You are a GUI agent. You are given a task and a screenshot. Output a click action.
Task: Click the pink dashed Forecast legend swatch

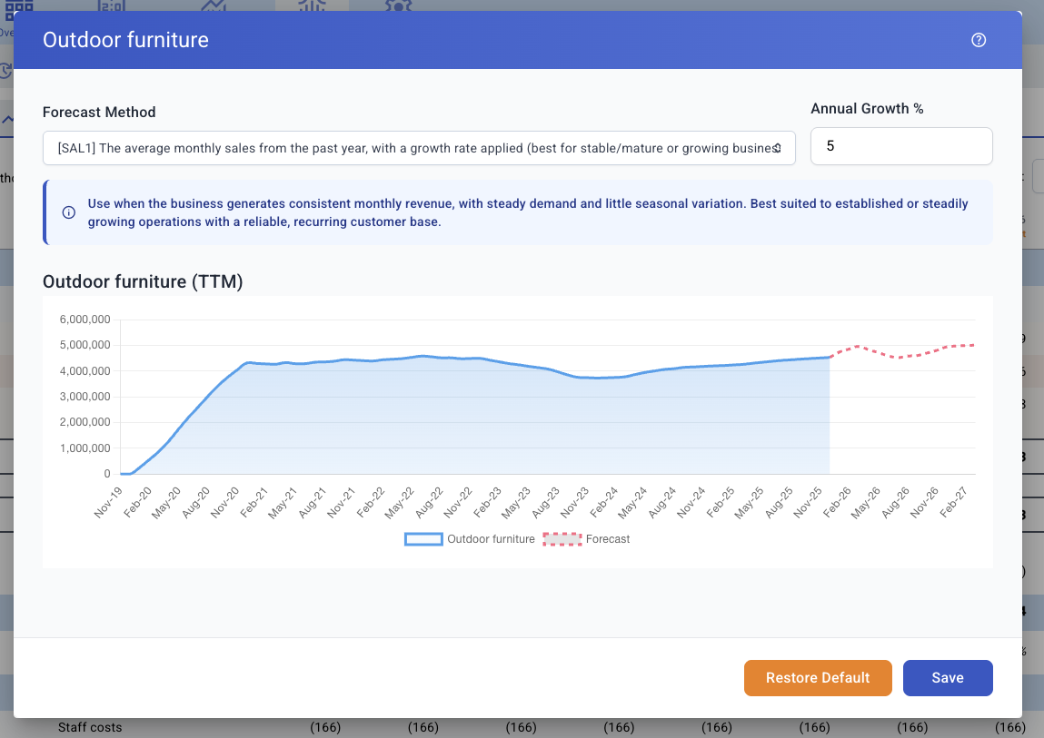tap(562, 539)
